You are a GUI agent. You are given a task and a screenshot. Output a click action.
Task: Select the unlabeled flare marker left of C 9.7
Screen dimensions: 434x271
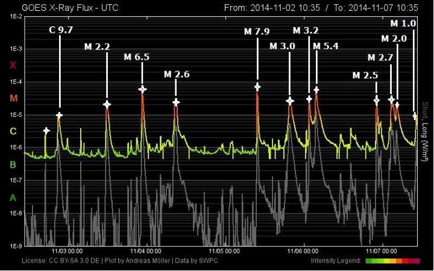click(x=46, y=131)
